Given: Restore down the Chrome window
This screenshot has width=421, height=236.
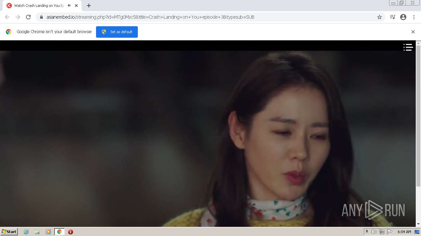Looking at the screenshot, I should [402, 3].
